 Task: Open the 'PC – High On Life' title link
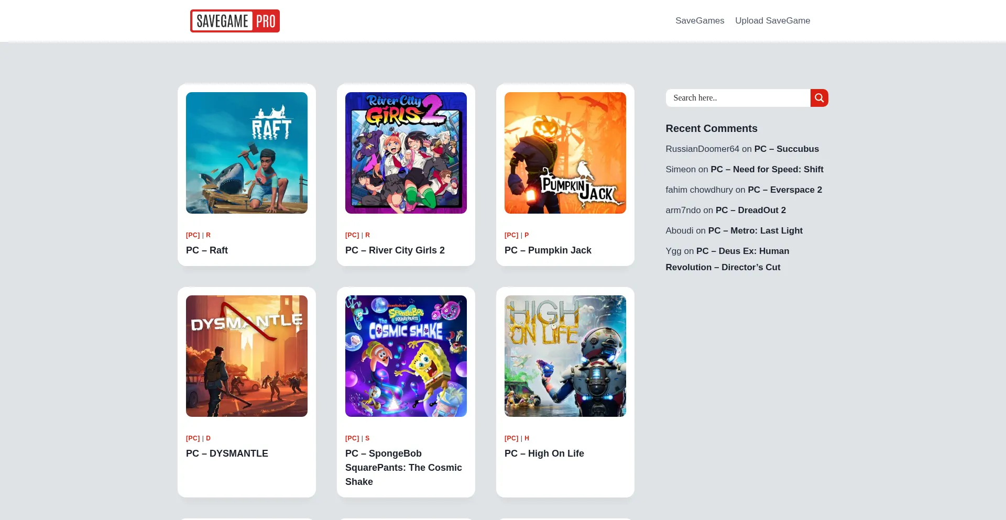[x=544, y=453]
